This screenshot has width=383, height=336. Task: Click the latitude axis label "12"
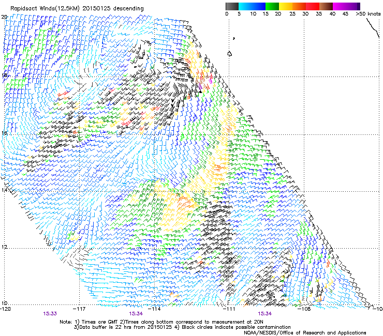pyautogui.click(x=4, y=247)
